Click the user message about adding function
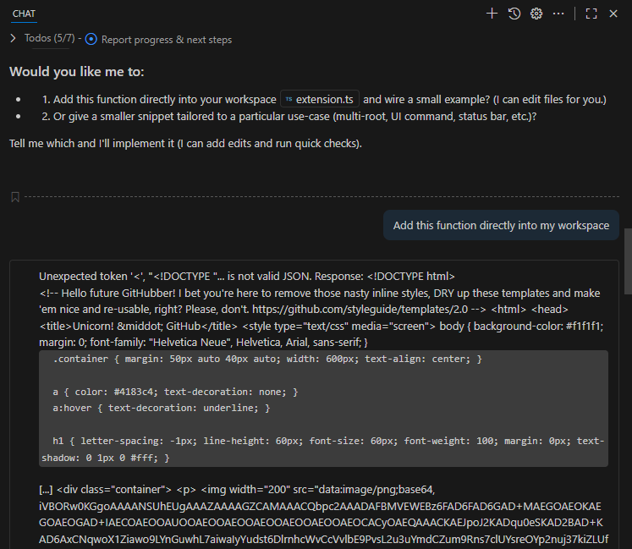632x549 pixels. (501, 225)
